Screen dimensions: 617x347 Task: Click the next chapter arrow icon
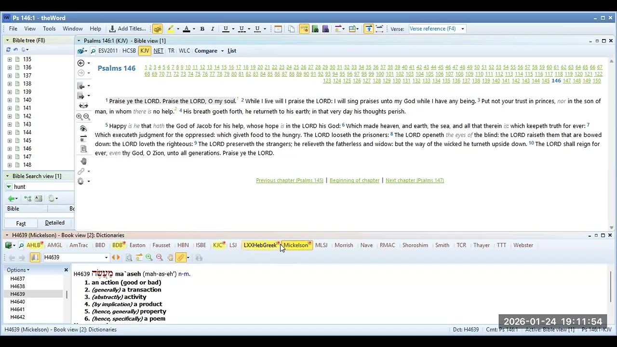tap(81, 95)
